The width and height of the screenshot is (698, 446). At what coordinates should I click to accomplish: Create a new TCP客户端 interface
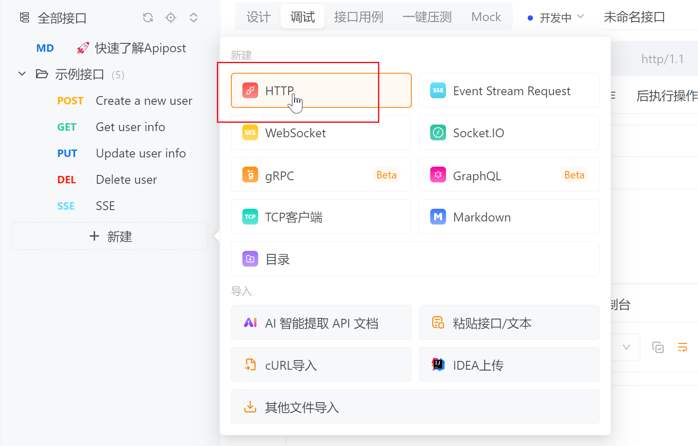point(321,217)
